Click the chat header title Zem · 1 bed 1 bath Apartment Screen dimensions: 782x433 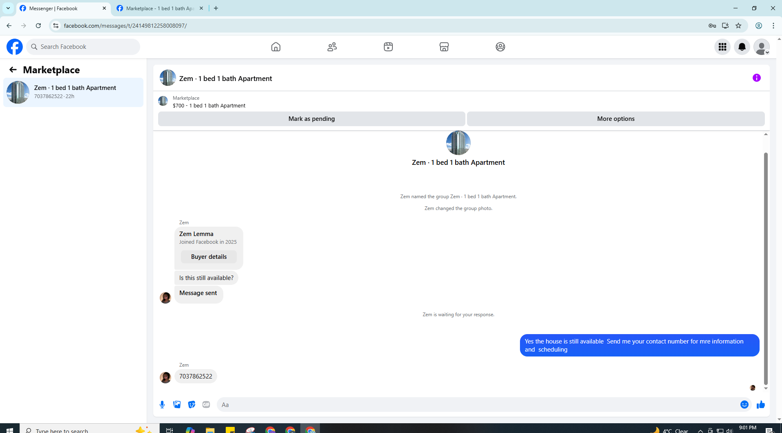point(225,79)
